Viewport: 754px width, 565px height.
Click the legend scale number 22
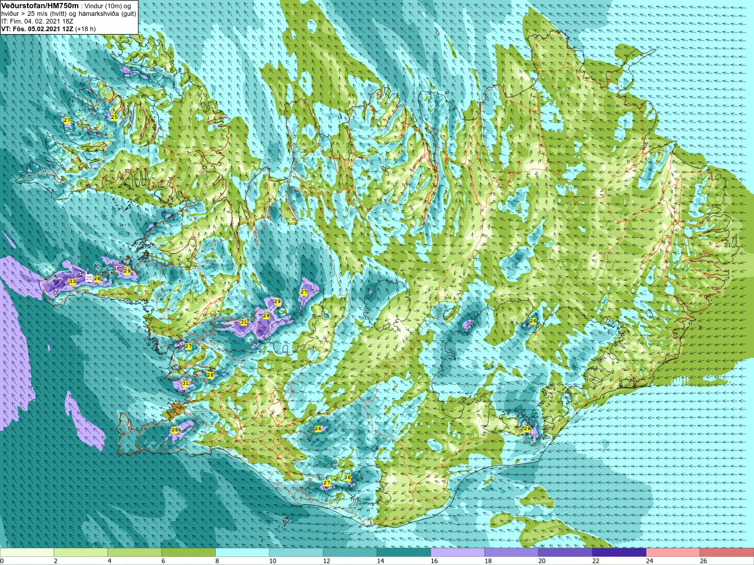coord(596,561)
